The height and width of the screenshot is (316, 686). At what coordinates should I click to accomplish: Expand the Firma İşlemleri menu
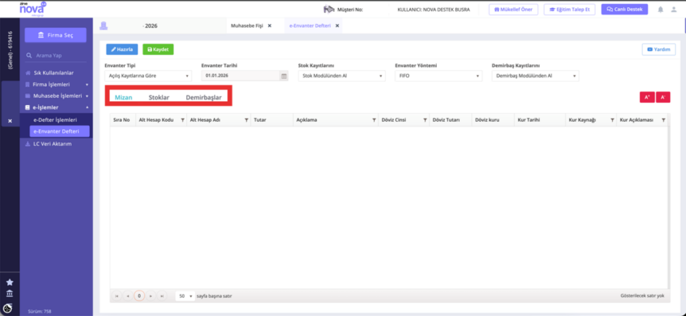57,84
